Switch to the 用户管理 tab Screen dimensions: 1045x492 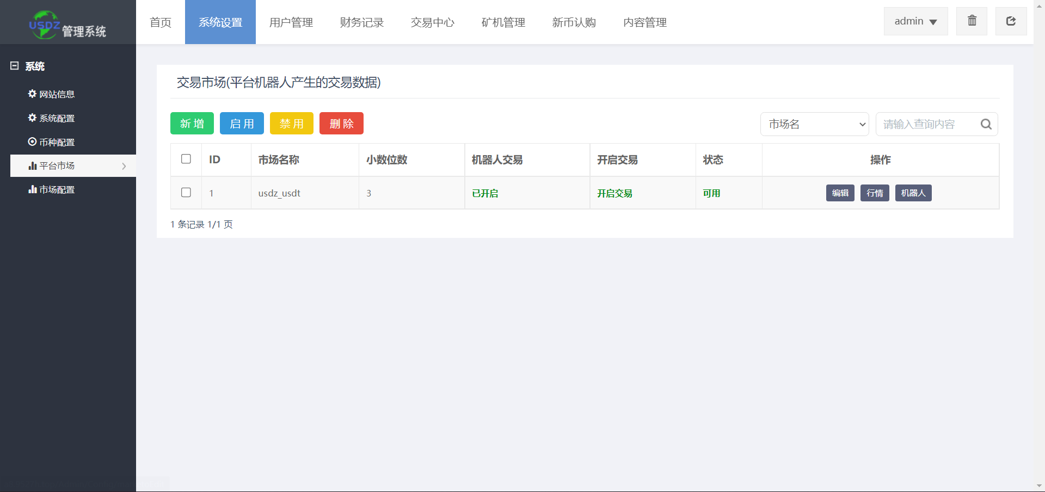click(291, 22)
